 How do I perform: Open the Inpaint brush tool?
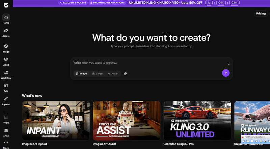click(6, 99)
